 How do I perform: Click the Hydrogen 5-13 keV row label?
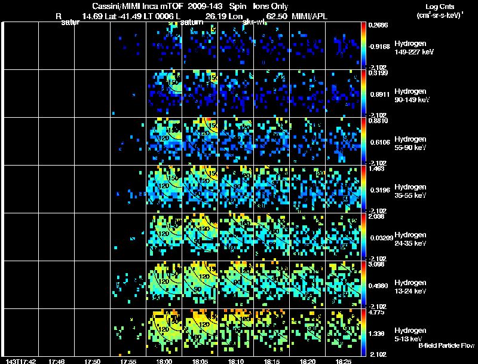(x=410, y=335)
